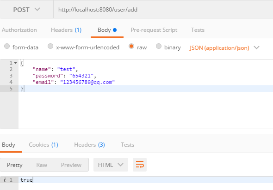This screenshot has width=273, height=190.
Task: Open the request Tests tab
Action: tap(198, 30)
